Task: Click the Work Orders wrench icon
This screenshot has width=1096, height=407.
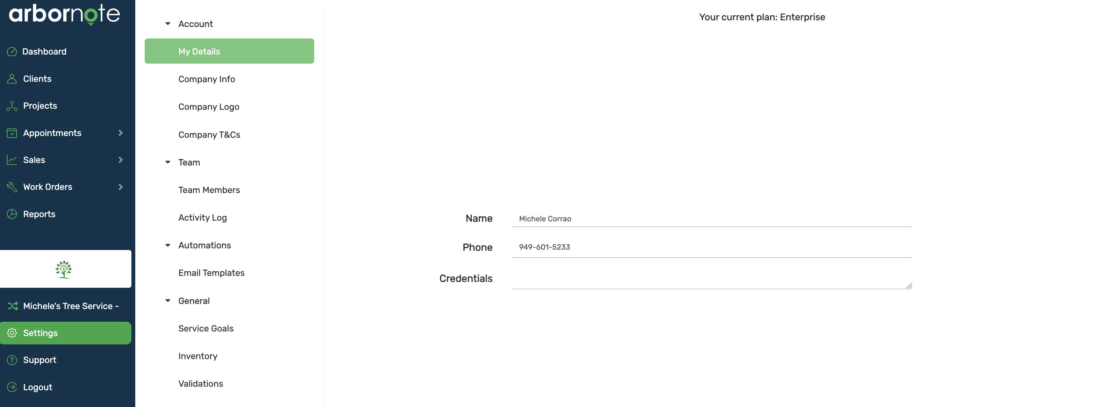Action: [x=12, y=187]
